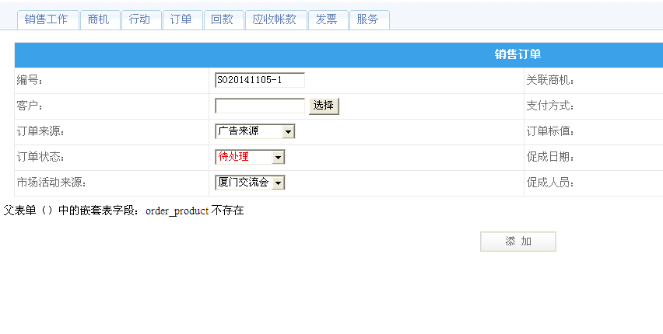Click the 添 加 button

coord(518,242)
